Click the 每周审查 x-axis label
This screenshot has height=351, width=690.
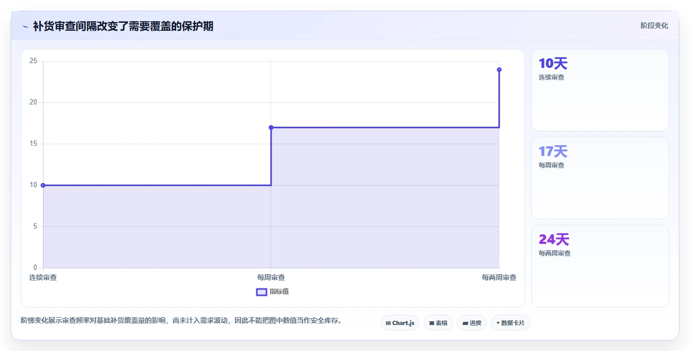tap(271, 277)
